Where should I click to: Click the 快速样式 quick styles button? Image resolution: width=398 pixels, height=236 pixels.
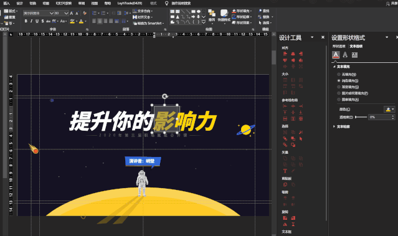tap(224, 16)
